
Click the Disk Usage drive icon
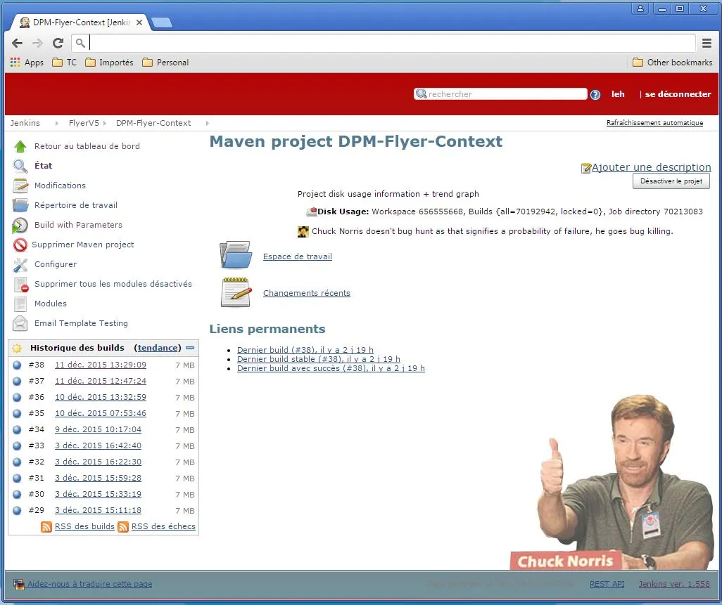tap(312, 212)
